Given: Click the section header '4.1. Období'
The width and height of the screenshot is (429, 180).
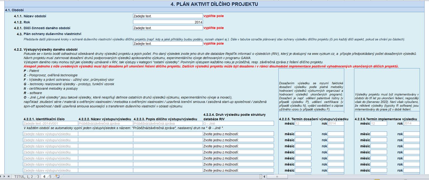Looking at the screenshot, I should tap(14, 10).
